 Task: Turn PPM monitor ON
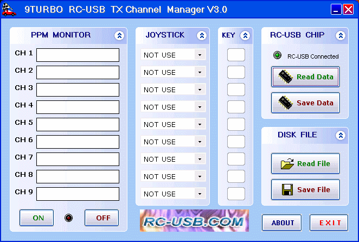tap(37, 218)
